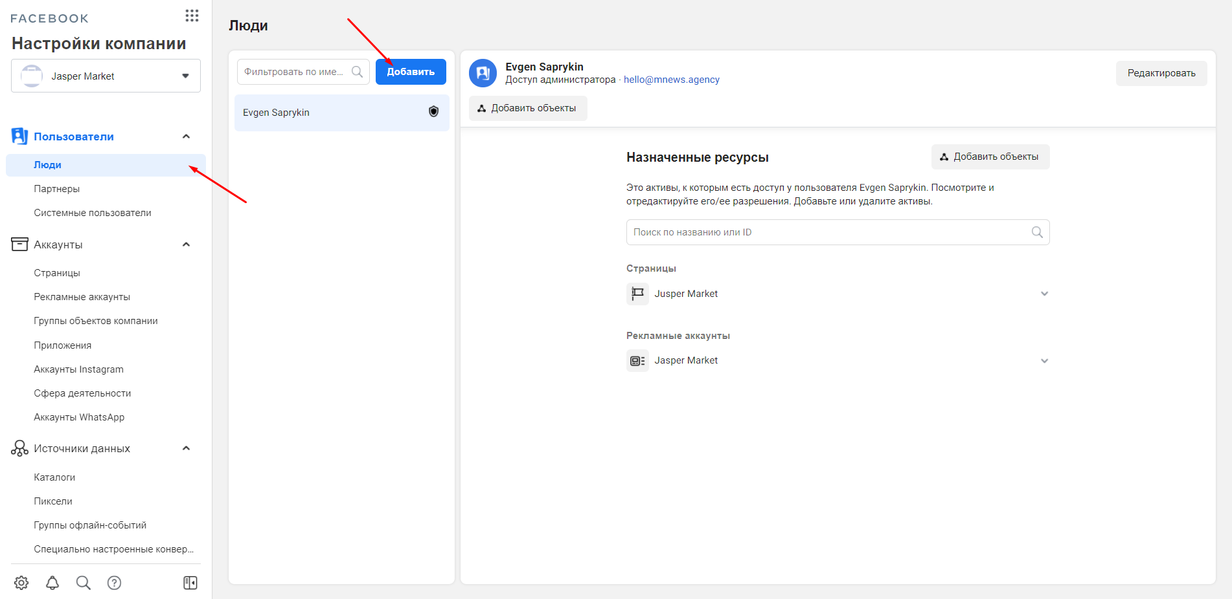
Task: Click Добавить объекты under user header
Action: tap(528, 108)
